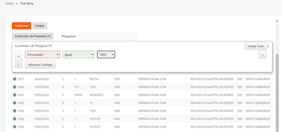Open the Fornecedor field dropdown
The image size is (282, 132).
point(42,55)
